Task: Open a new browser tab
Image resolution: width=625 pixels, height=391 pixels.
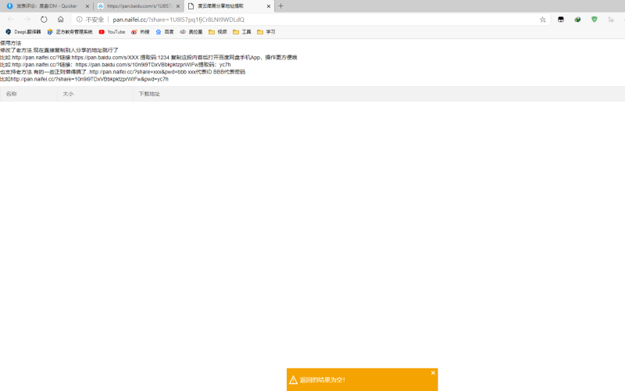Action: (280, 6)
